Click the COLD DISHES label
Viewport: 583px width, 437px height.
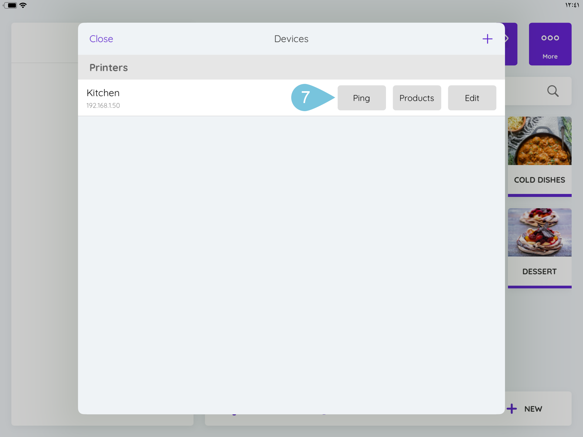[x=539, y=180]
